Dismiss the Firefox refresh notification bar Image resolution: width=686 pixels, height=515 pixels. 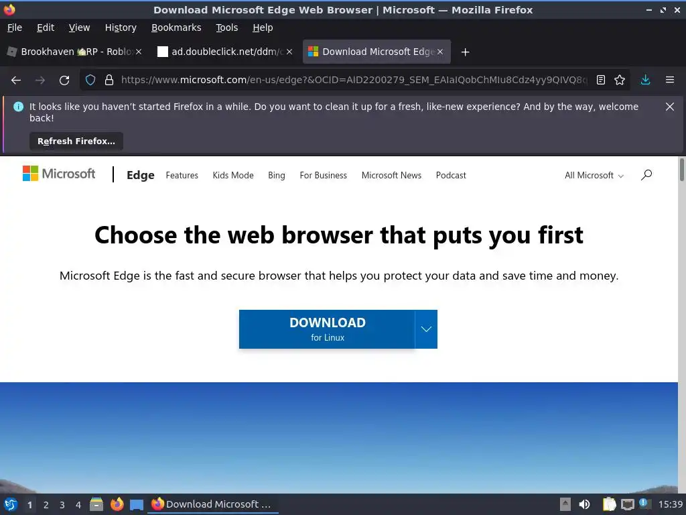pos(670,107)
